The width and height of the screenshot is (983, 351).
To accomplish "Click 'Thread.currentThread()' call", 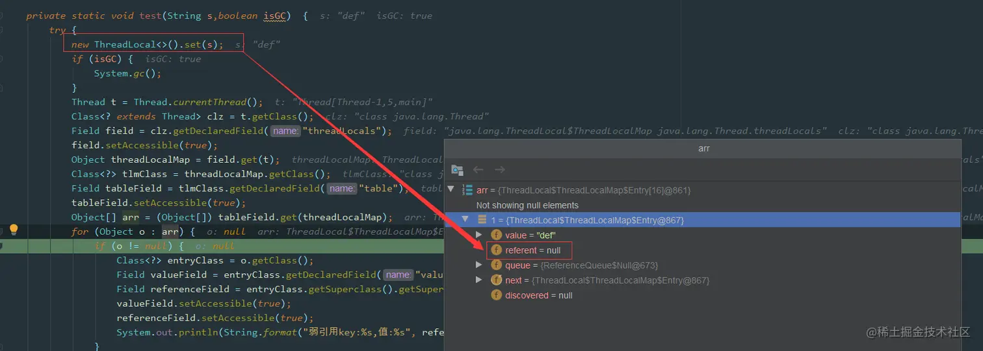I will (x=196, y=102).
